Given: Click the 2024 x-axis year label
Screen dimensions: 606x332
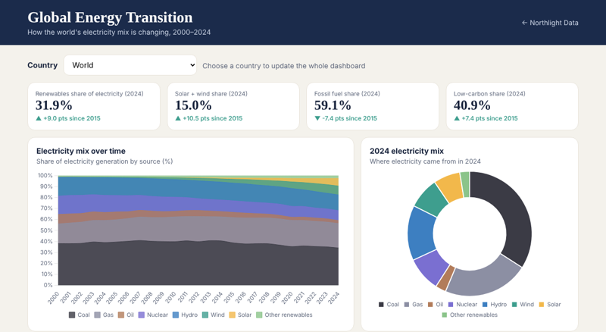Looking at the screenshot, I should [333, 298].
